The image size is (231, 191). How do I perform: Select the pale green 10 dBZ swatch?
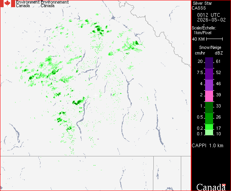(x=209, y=133)
